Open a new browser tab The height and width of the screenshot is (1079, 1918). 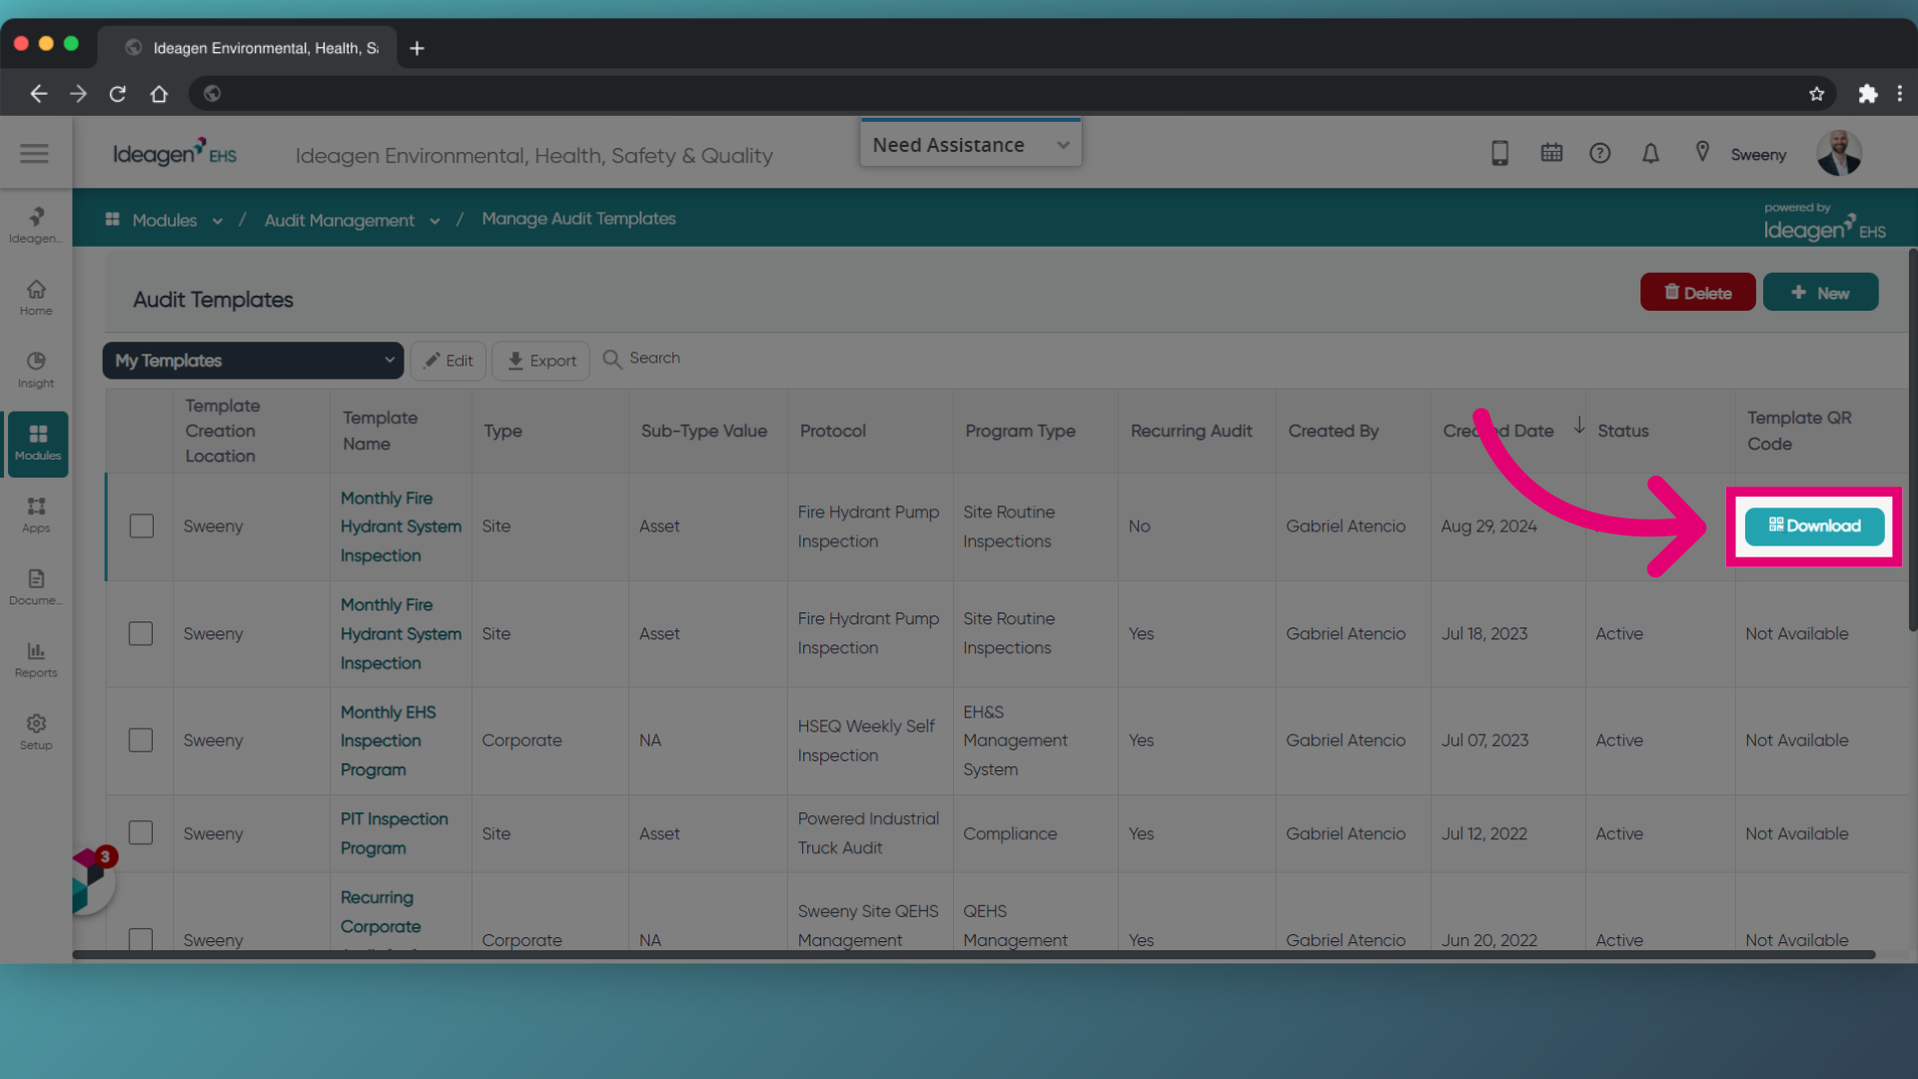[x=417, y=48]
